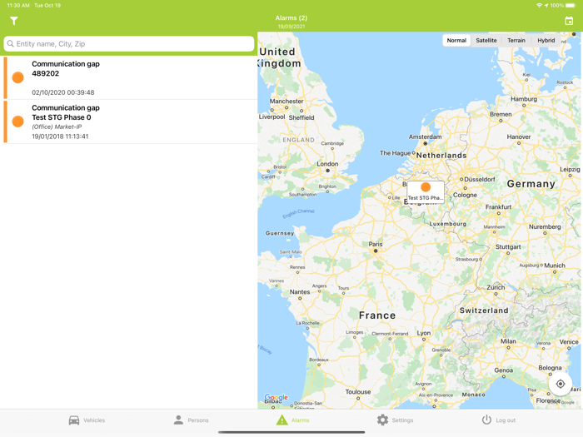
Task: Tap the Toulouse label on map
Action: 357,392
